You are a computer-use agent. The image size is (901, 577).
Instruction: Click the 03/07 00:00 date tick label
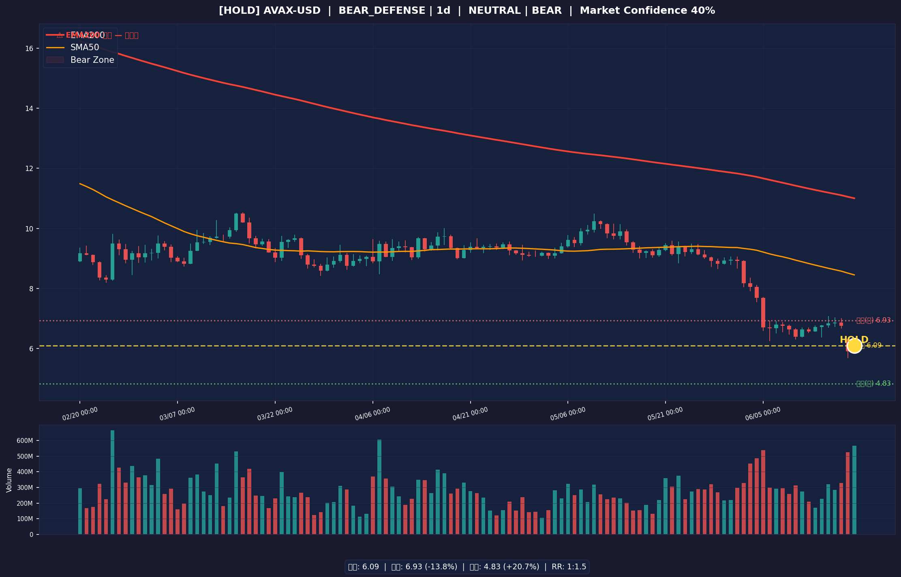[x=177, y=414]
